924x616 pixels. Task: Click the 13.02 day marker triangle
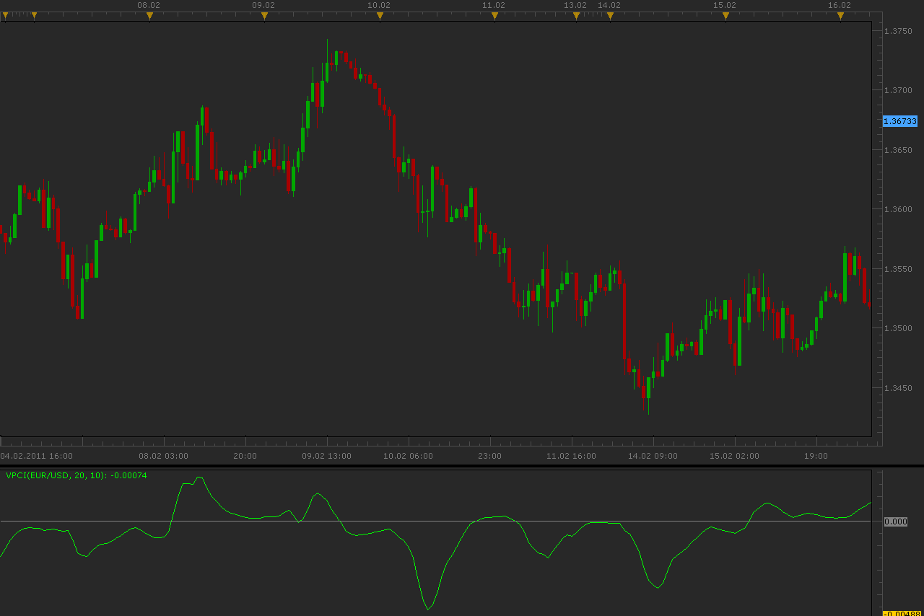576,15
